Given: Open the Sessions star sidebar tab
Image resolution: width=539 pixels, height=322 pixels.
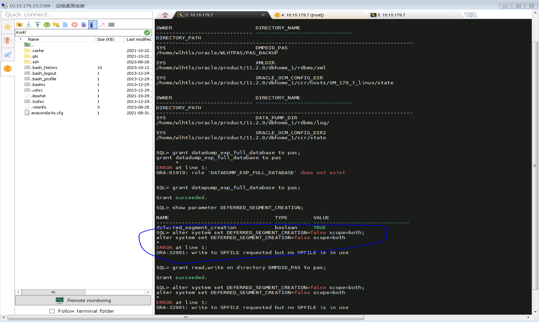Looking at the screenshot, I should tap(7, 27).
